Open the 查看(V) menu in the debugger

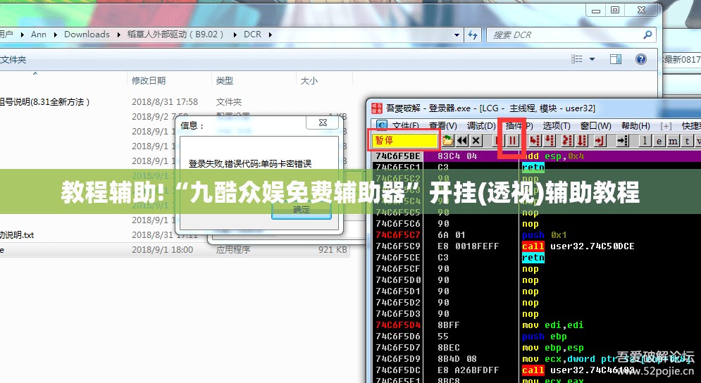(443, 126)
